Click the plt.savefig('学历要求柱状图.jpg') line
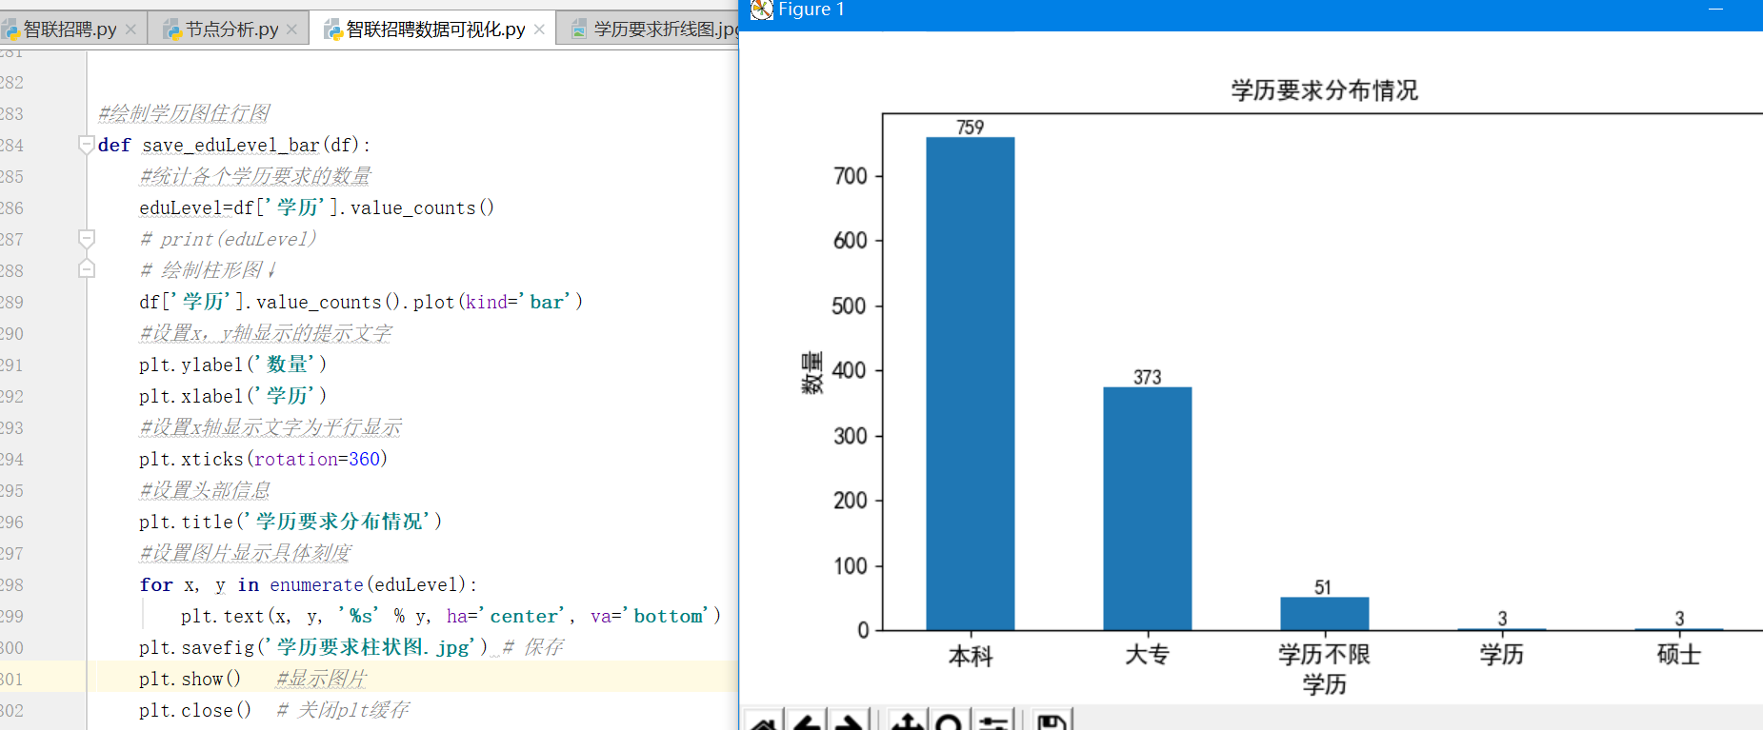The height and width of the screenshot is (730, 1763). pyautogui.click(x=313, y=647)
